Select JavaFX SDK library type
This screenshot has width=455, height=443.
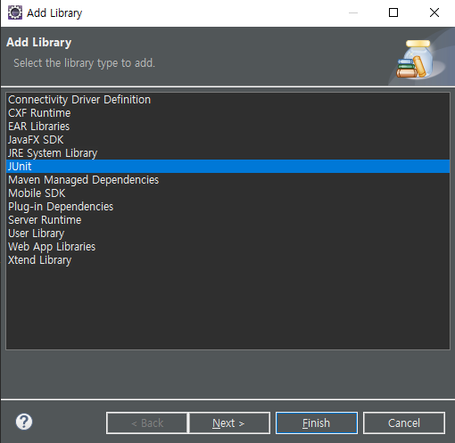pyautogui.click(x=227, y=140)
